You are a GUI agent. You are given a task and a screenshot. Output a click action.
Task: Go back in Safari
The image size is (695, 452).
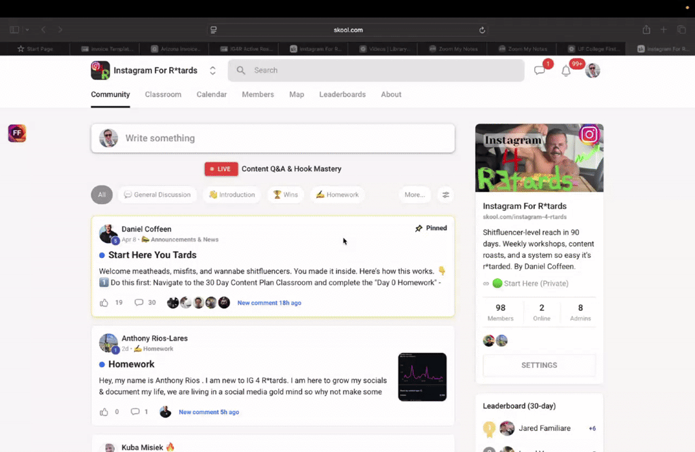(x=43, y=30)
